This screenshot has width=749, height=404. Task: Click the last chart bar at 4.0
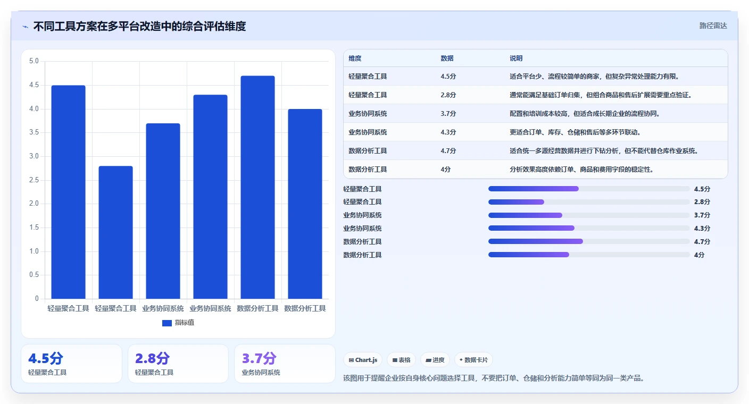click(x=305, y=204)
